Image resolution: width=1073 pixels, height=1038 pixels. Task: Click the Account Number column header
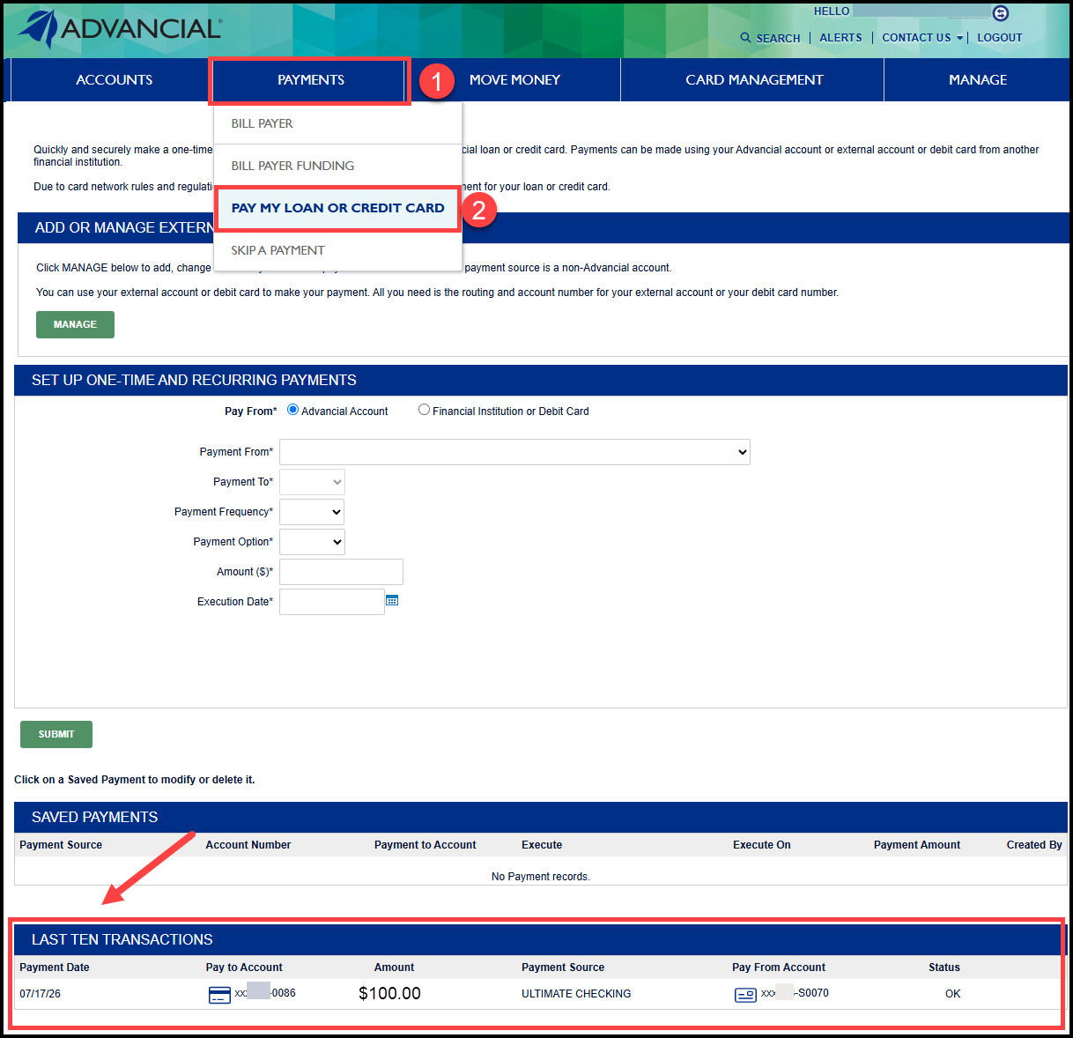coord(248,845)
